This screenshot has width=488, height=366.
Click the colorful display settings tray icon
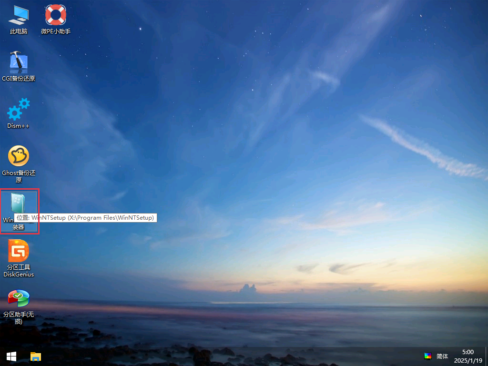point(428,356)
